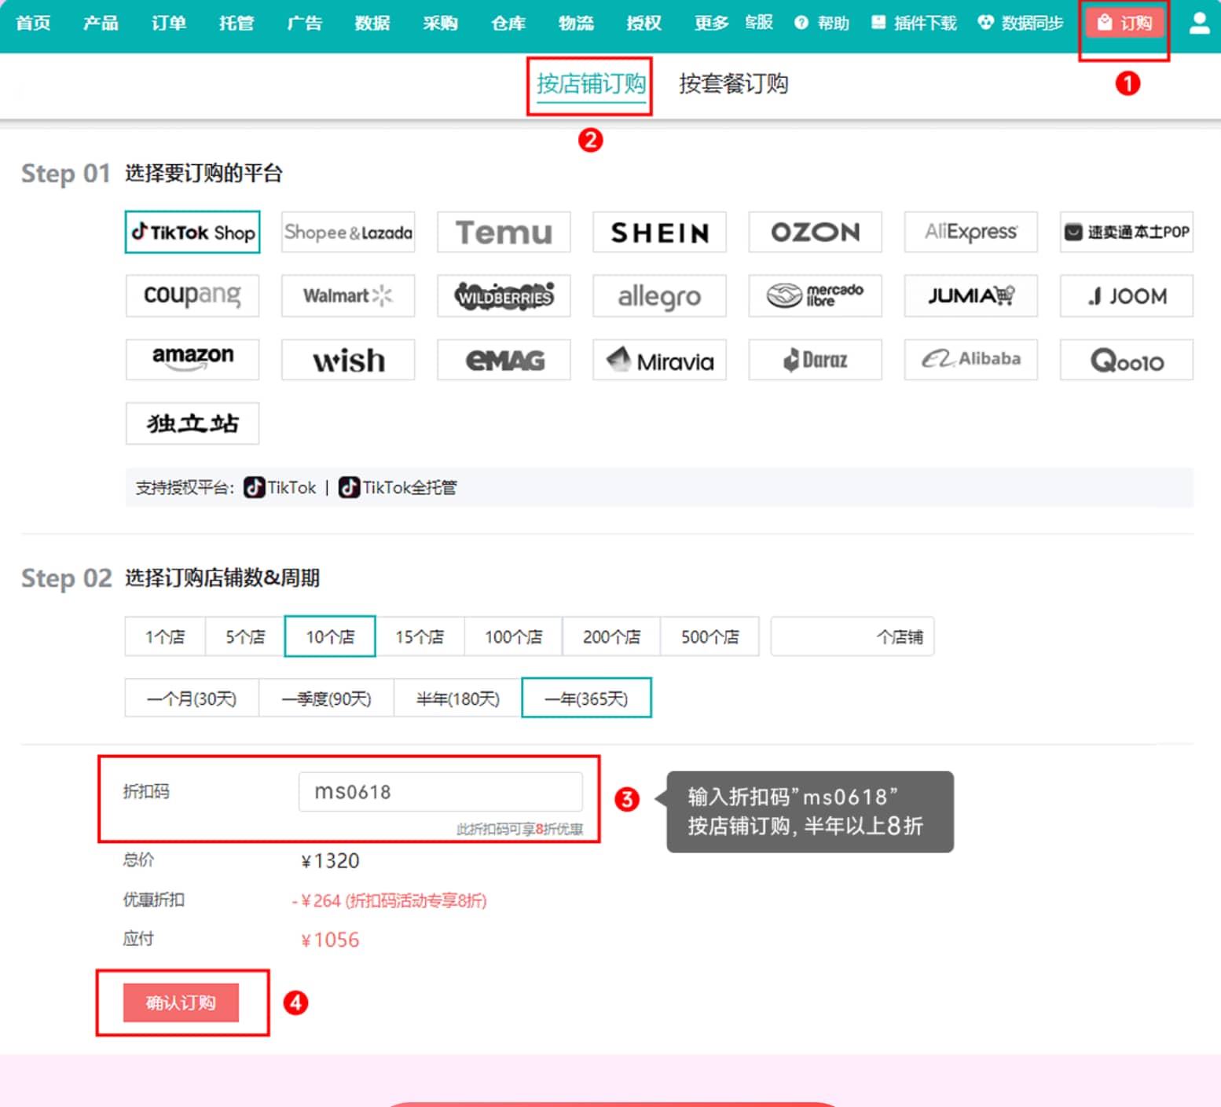Select the JOOM platform
The width and height of the screenshot is (1221, 1107).
click(1126, 295)
